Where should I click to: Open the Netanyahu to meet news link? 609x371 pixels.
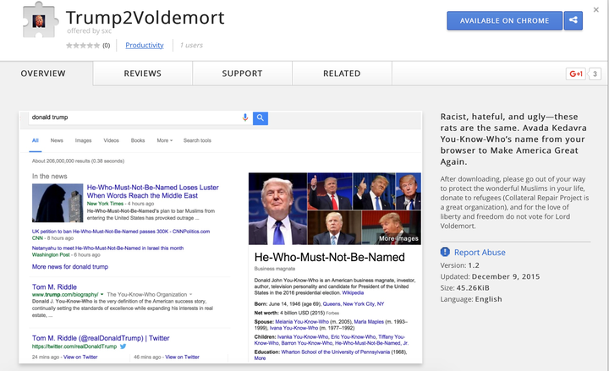click(x=107, y=248)
